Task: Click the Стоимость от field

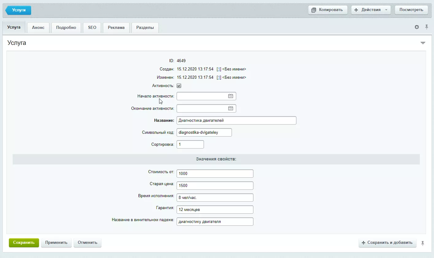Action: coord(215,173)
